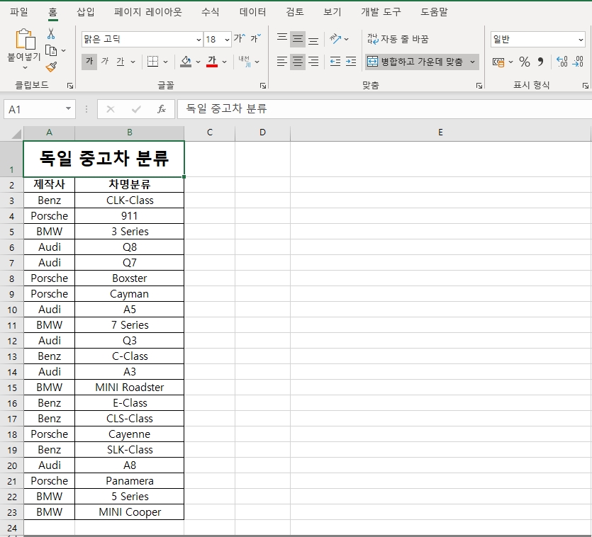Expand the fill color dropdown arrow
The image size is (592, 537).
198,62
